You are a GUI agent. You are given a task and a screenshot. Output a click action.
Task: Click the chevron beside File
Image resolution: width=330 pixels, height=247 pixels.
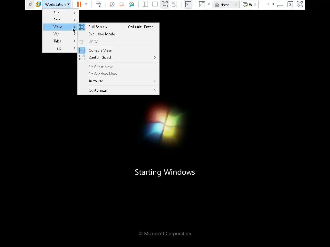[x=75, y=13]
